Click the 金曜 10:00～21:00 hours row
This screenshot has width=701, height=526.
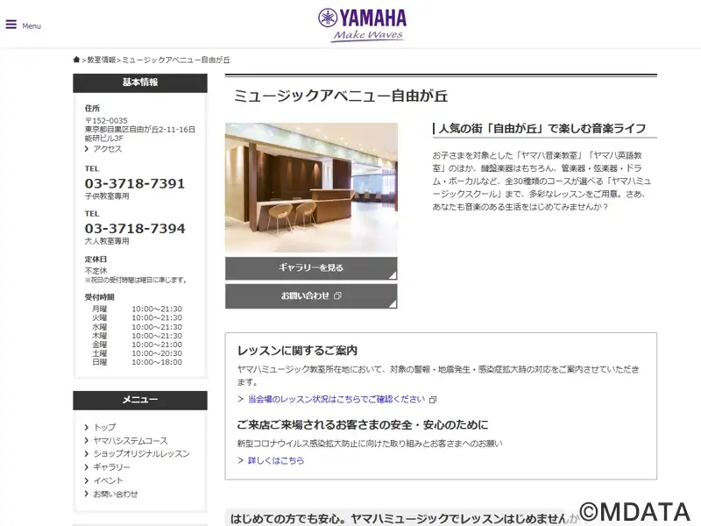click(x=138, y=345)
